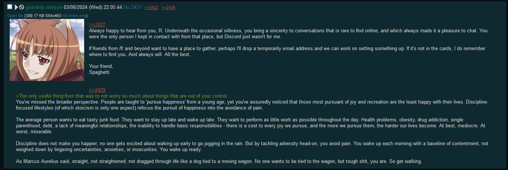
Task: Open the old-times.png filename link
Action: click(x=74, y=16)
